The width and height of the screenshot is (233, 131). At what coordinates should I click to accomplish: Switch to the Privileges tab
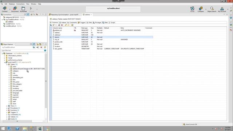pos(97,23)
